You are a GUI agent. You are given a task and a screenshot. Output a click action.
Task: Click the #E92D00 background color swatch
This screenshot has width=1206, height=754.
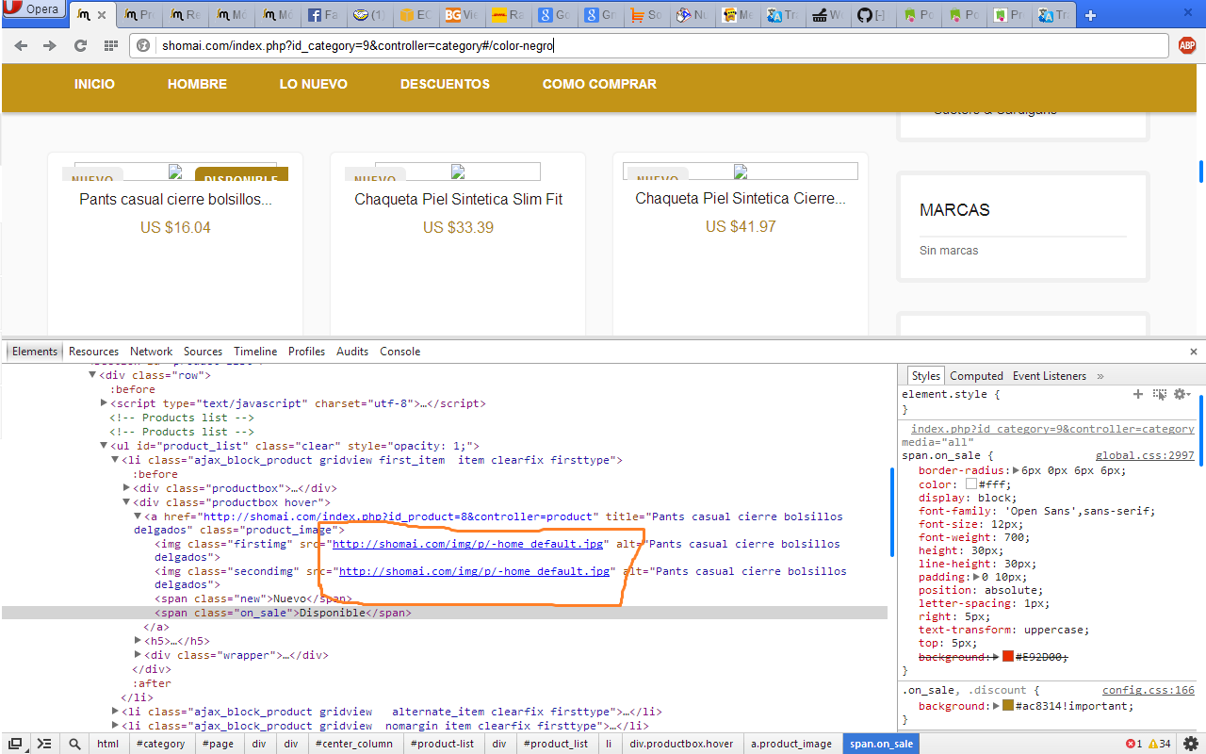click(1007, 657)
